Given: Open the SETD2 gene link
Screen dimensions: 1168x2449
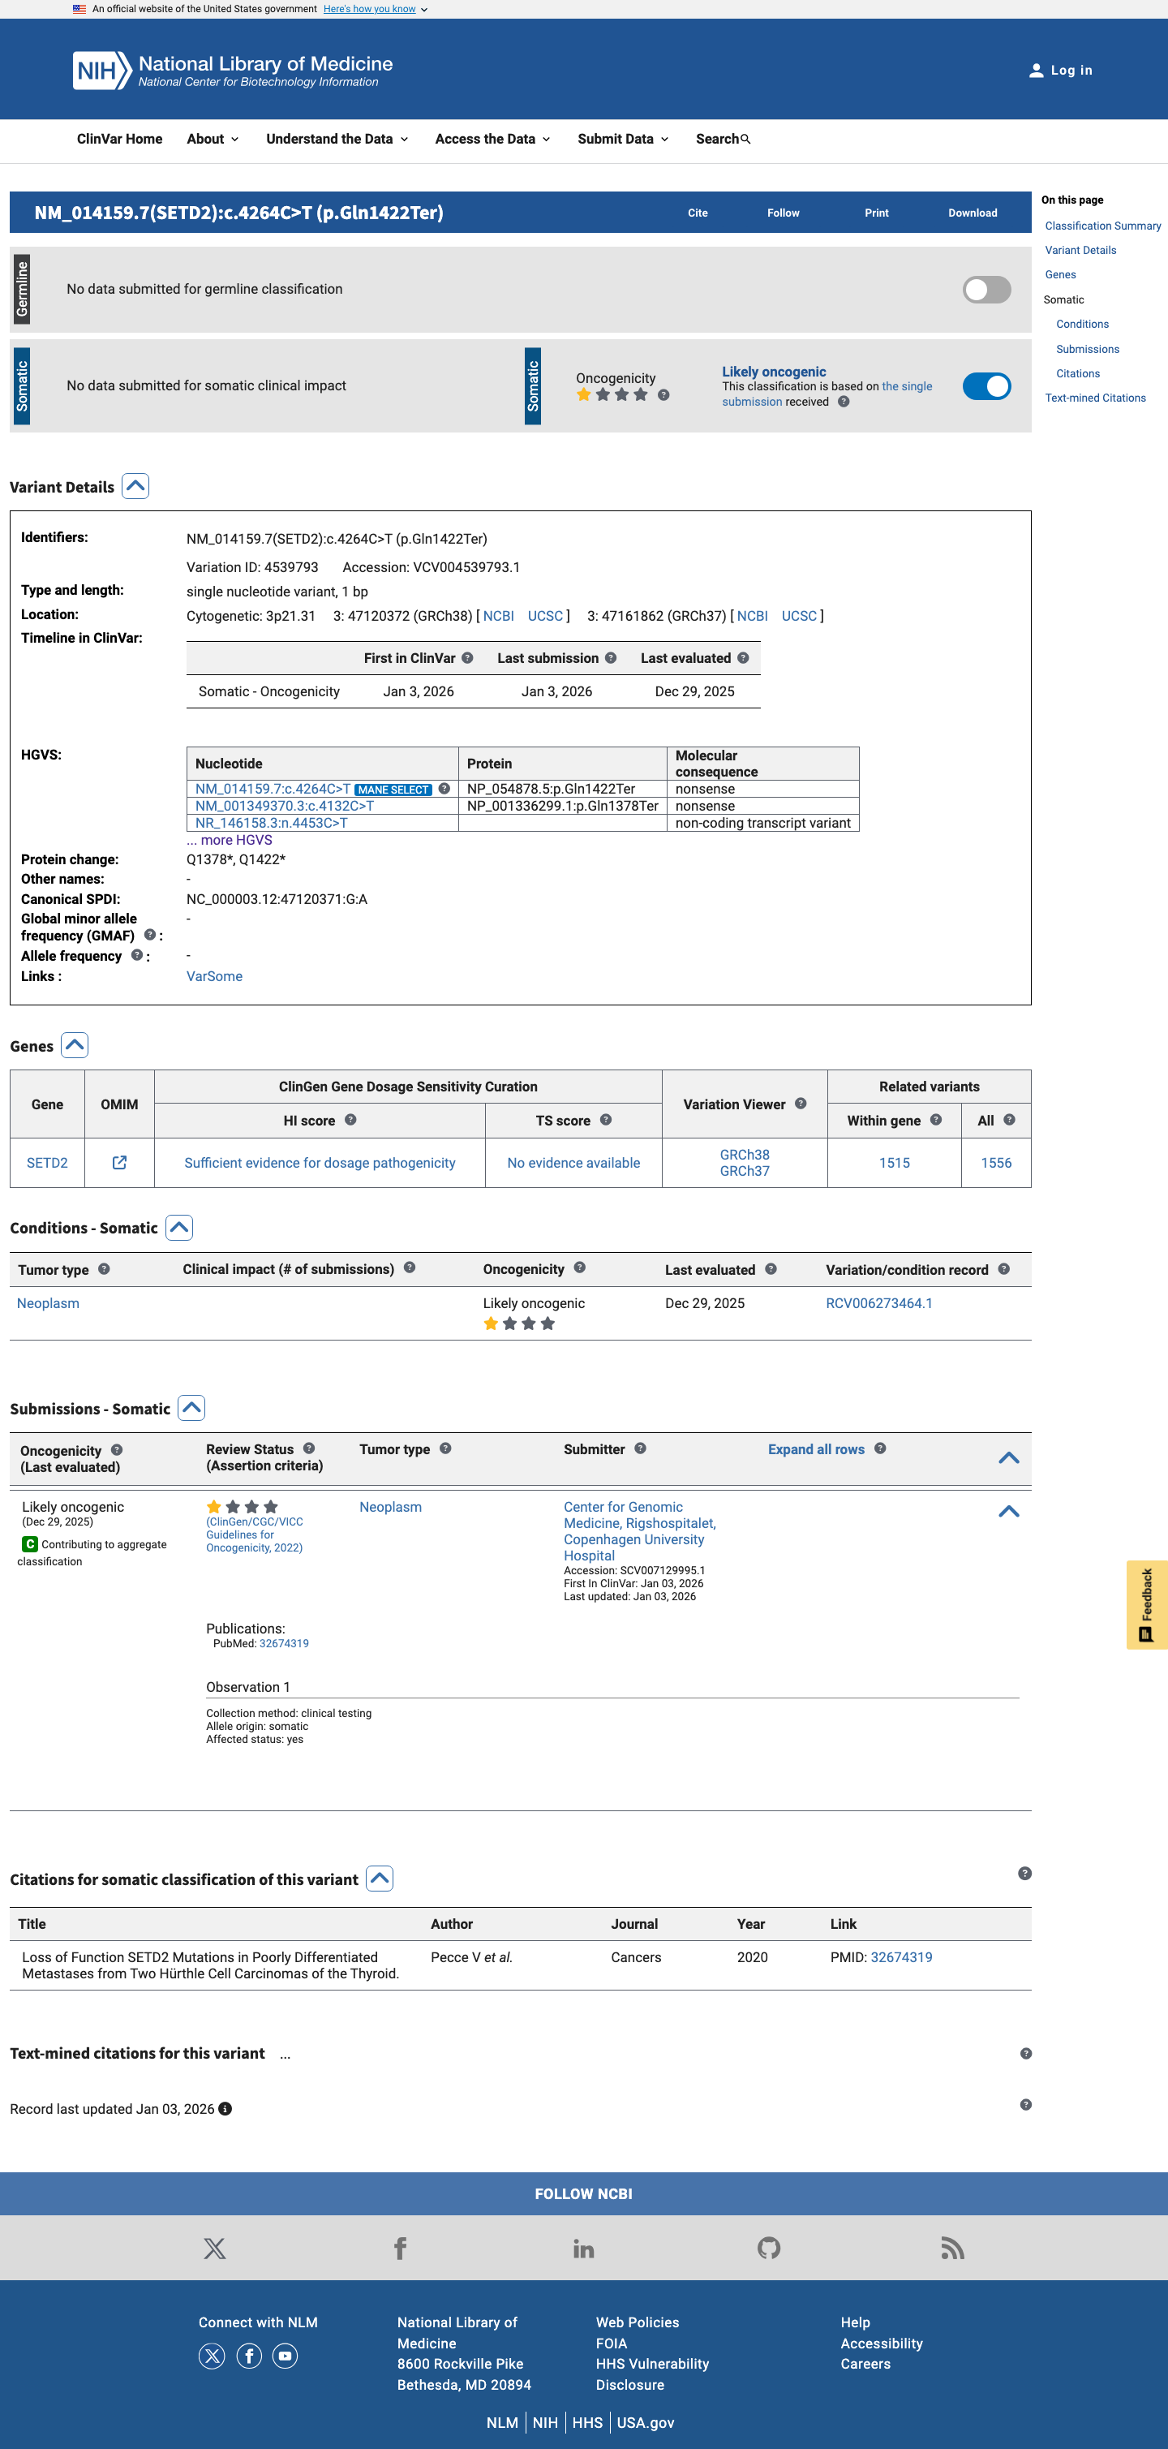Looking at the screenshot, I should click(48, 1163).
